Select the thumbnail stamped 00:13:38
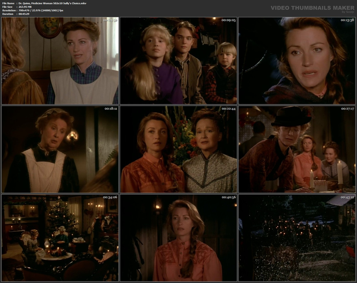Screen dimensions: 357x283 click(x=297, y=60)
